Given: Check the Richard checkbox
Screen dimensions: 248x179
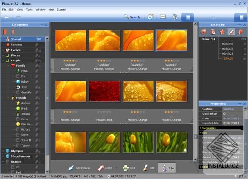Looking at the screenshot, I should (x=18, y=129).
